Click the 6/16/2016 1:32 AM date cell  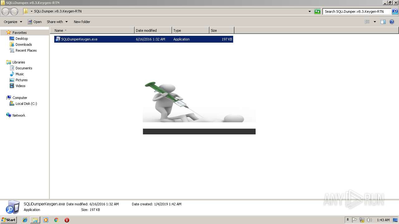pyautogui.click(x=151, y=39)
